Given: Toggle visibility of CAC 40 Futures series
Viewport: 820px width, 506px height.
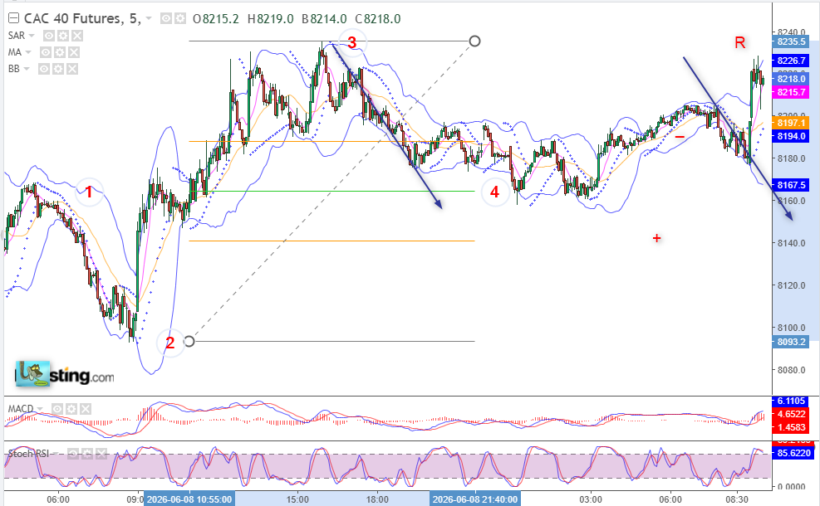Looking at the screenshot, I should pyautogui.click(x=166, y=19).
